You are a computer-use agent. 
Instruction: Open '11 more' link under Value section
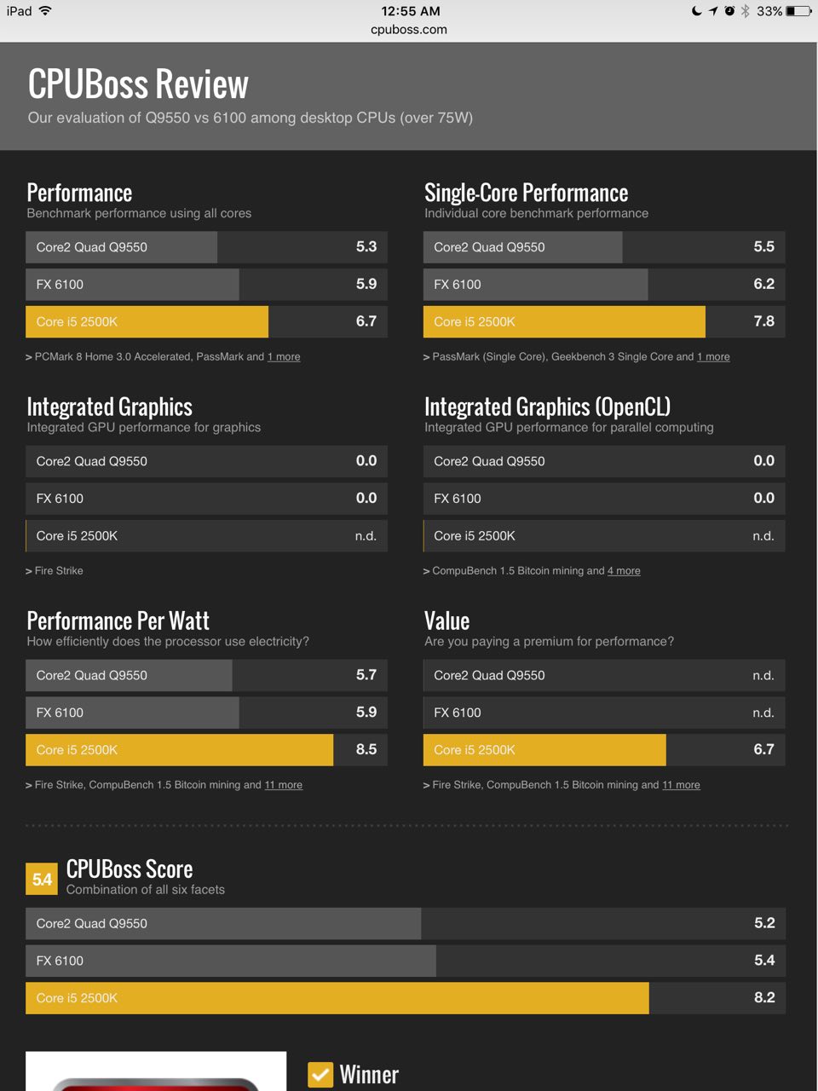681,785
